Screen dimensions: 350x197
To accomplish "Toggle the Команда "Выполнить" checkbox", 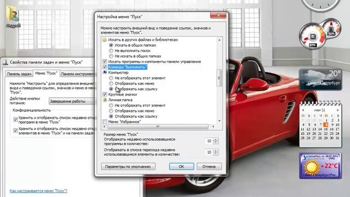I will pos(104,67).
